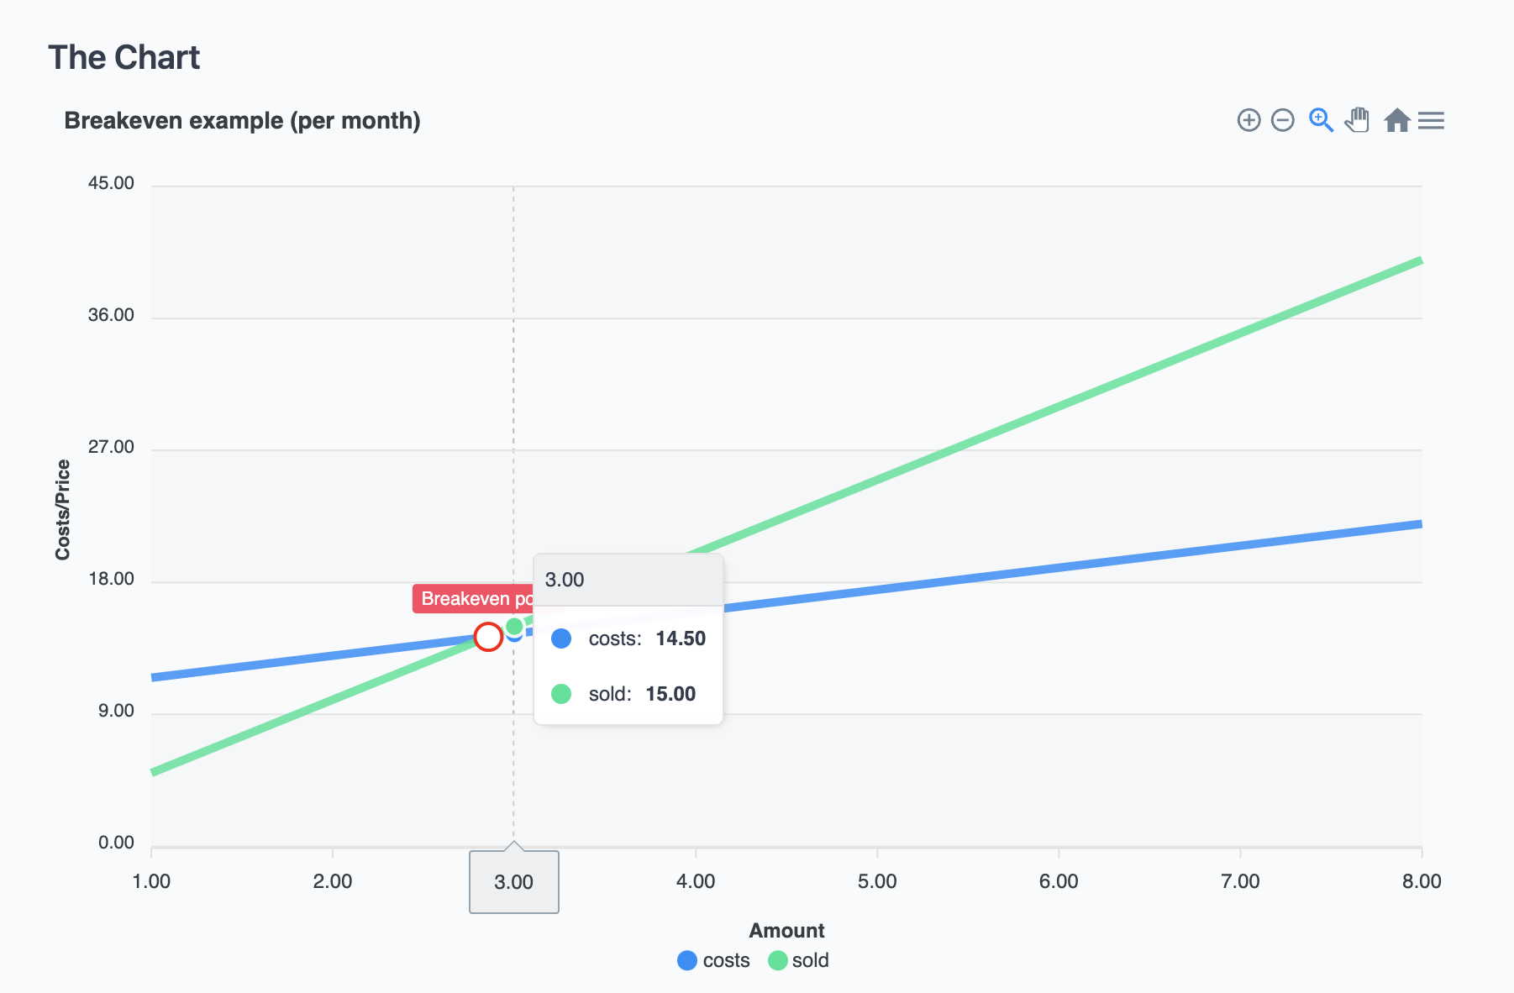The height and width of the screenshot is (993, 1514).
Task: Click the blue costs legend marker
Action: click(x=687, y=960)
